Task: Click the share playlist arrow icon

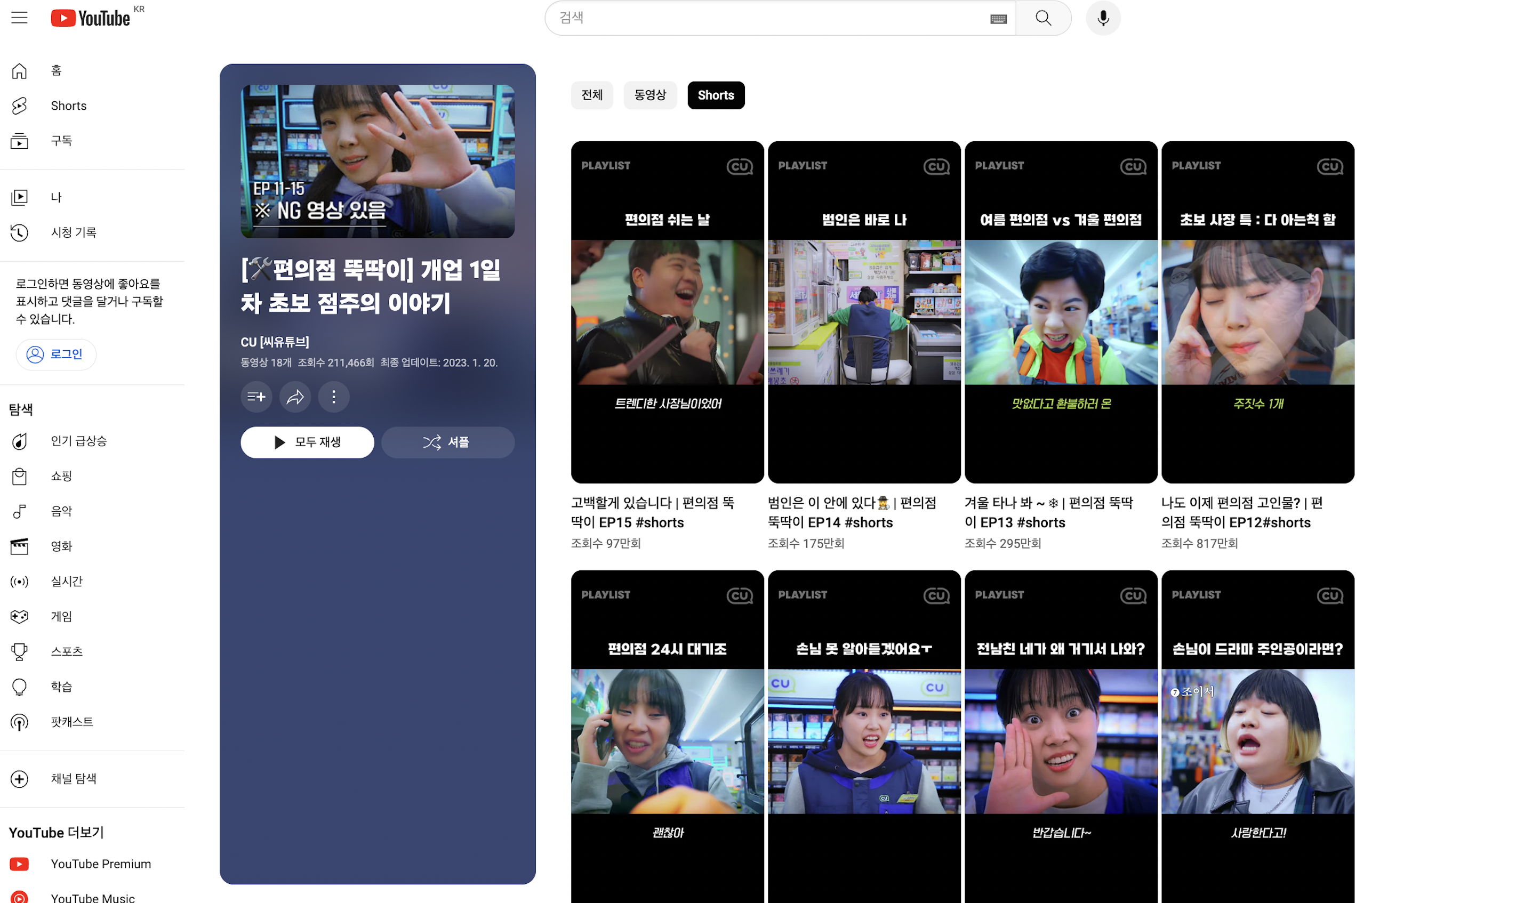Action: tap(295, 397)
